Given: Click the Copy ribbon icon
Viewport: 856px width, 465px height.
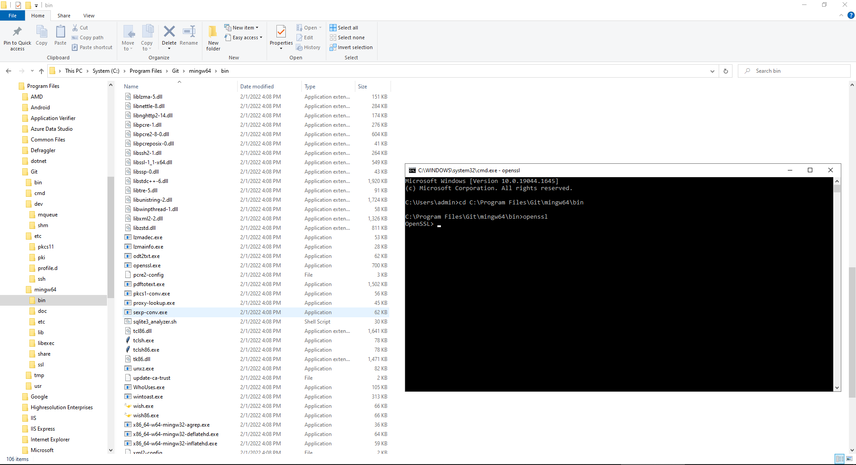Looking at the screenshot, I should pos(41,32).
